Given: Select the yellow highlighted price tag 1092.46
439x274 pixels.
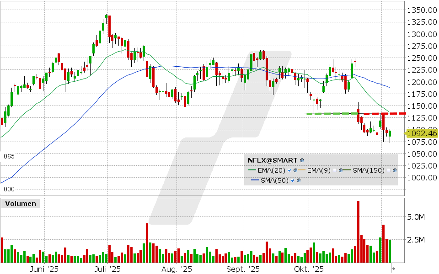Looking at the screenshot, I should [421, 134].
